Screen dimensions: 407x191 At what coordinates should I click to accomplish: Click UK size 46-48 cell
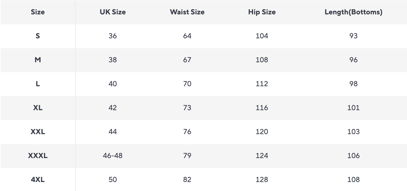coord(113,156)
